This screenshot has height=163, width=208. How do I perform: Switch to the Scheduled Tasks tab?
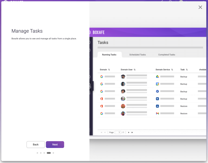(138, 55)
